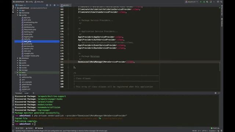Click the locate/scroll-from-source icon in Project panel
Viewport: 235px width, 132px height.
(47, 5)
